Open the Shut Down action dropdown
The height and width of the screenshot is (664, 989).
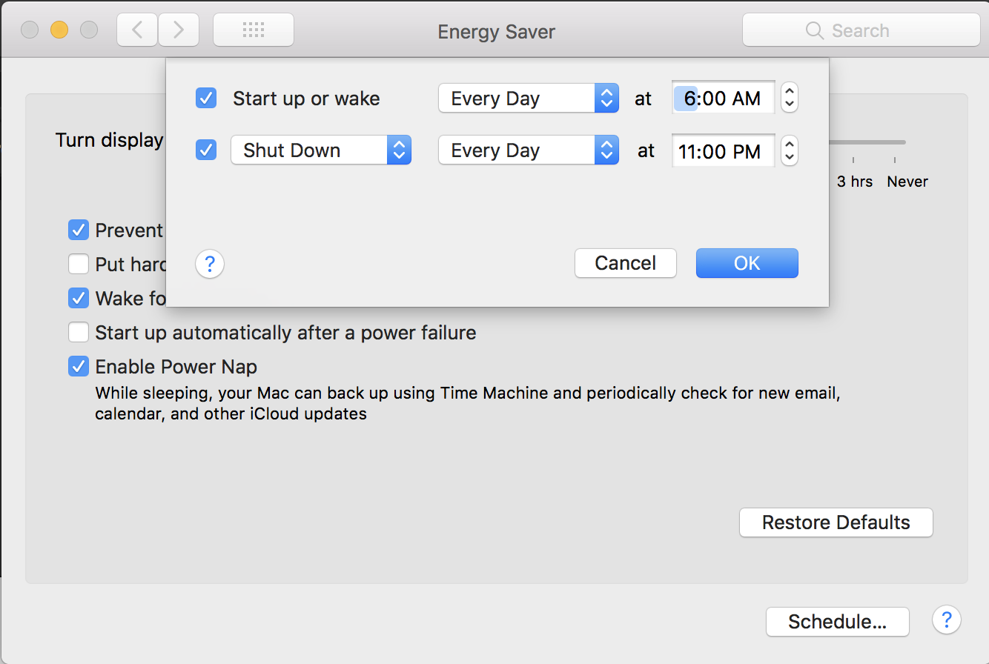tap(321, 151)
